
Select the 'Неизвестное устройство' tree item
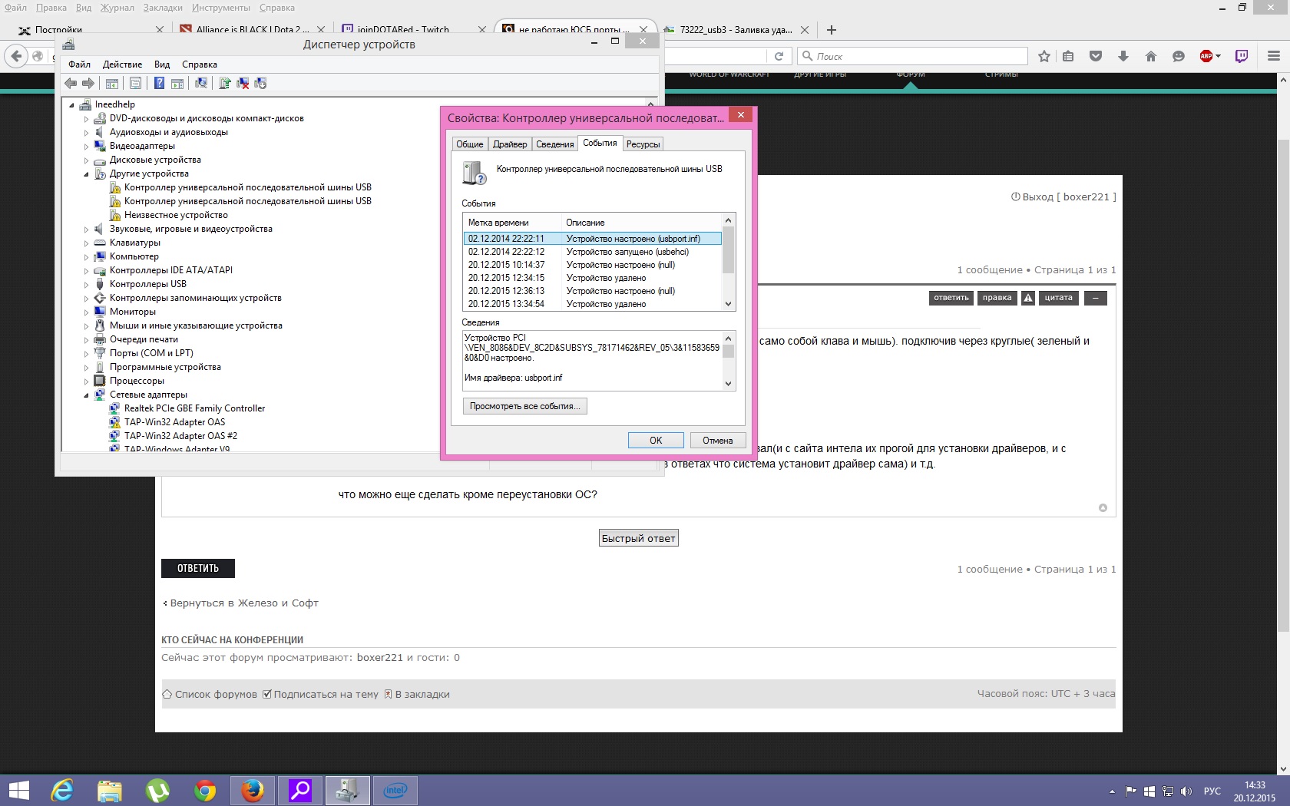(176, 215)
